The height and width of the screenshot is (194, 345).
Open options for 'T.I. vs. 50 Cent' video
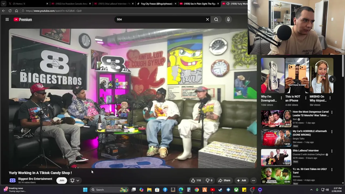click(332, 169)
